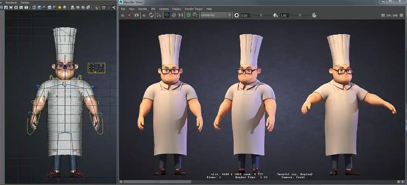This screenshot has width=407, height=185.
Task: Enable the wireframe cube display in viewport toolbar
Action: (34, 7)
